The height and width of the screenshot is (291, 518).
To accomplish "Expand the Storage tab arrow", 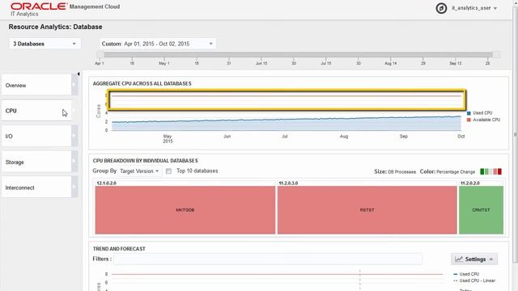I will point(74,162).
